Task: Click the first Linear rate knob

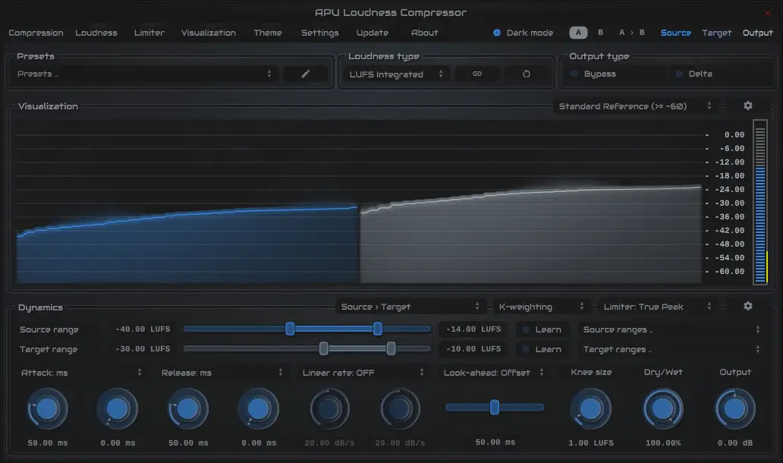Action: point(329,409)
